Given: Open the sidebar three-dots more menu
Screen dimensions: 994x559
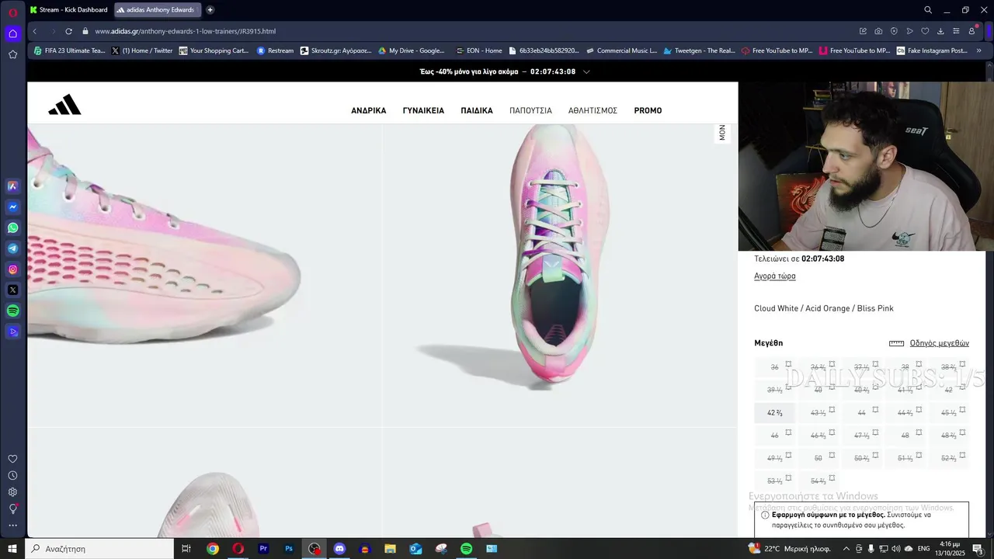Looking at the screenshot, I should pos(12,526).
